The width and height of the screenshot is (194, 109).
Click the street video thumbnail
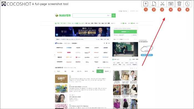pos(125,49)
